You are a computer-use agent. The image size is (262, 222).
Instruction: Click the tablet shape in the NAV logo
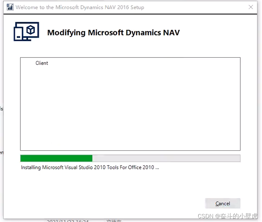tap(19, 34)
